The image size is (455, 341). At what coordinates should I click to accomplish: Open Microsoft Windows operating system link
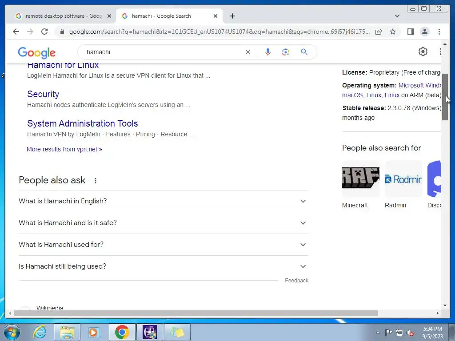(419, 85)
